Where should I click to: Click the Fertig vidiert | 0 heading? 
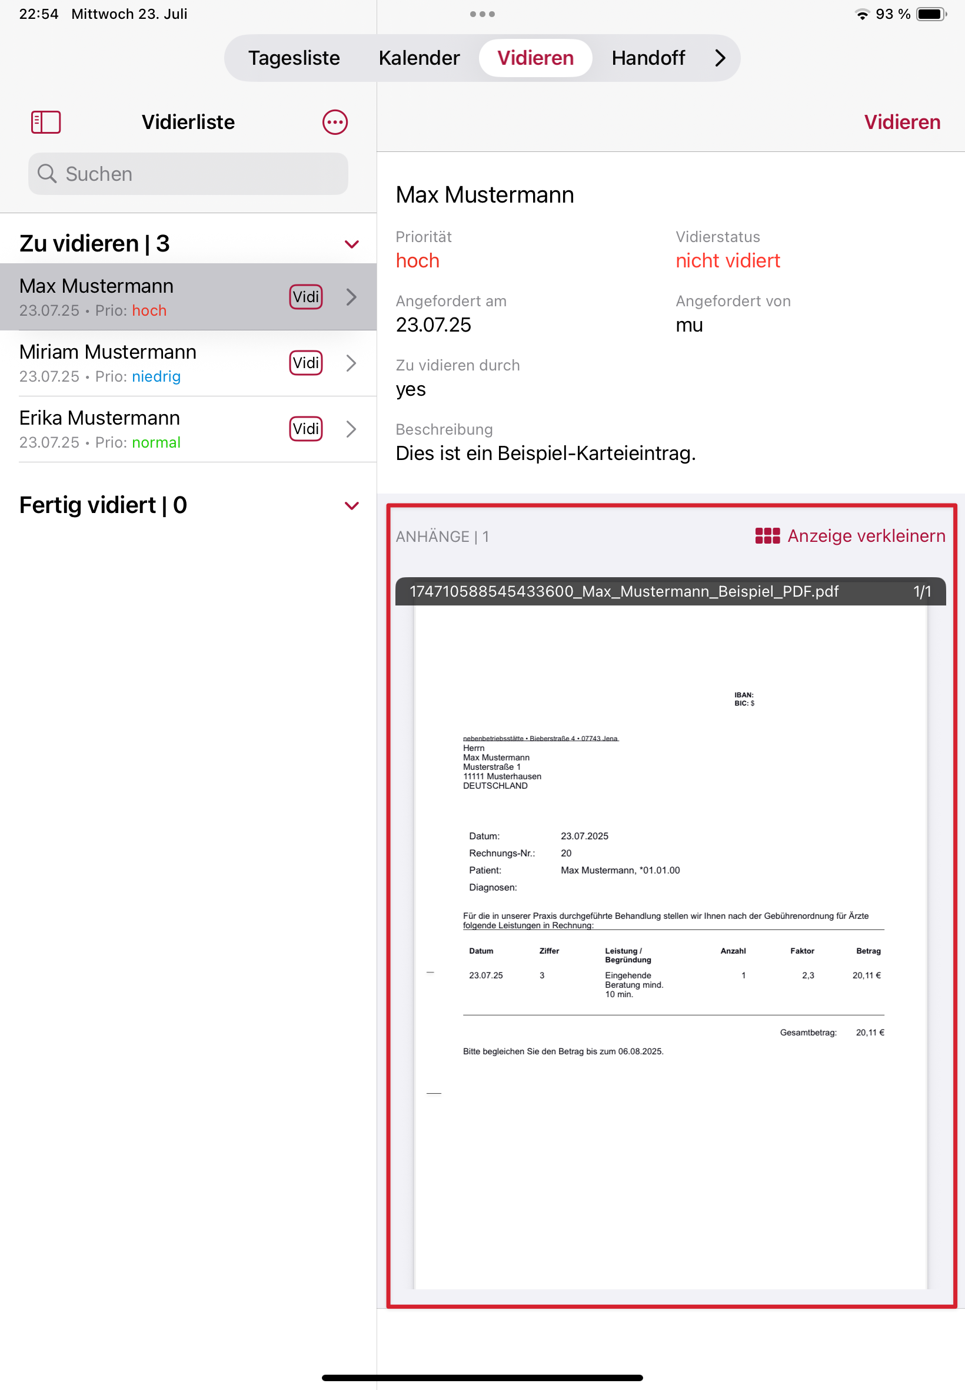coord(103,505)
